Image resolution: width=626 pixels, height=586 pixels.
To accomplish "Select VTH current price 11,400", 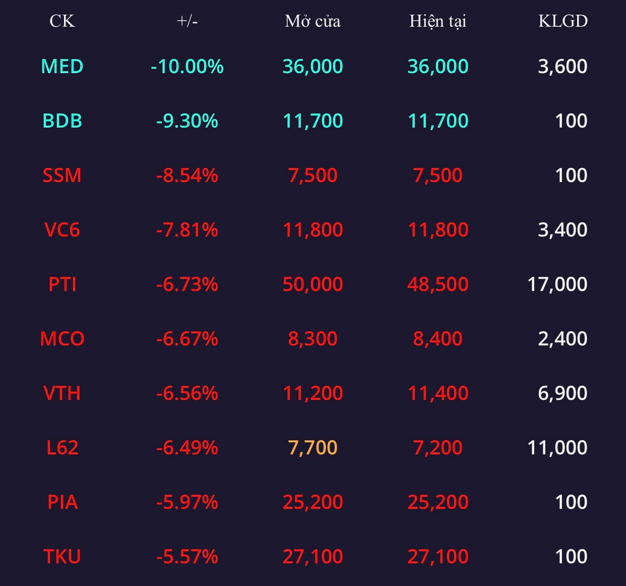I will point(438,393).
